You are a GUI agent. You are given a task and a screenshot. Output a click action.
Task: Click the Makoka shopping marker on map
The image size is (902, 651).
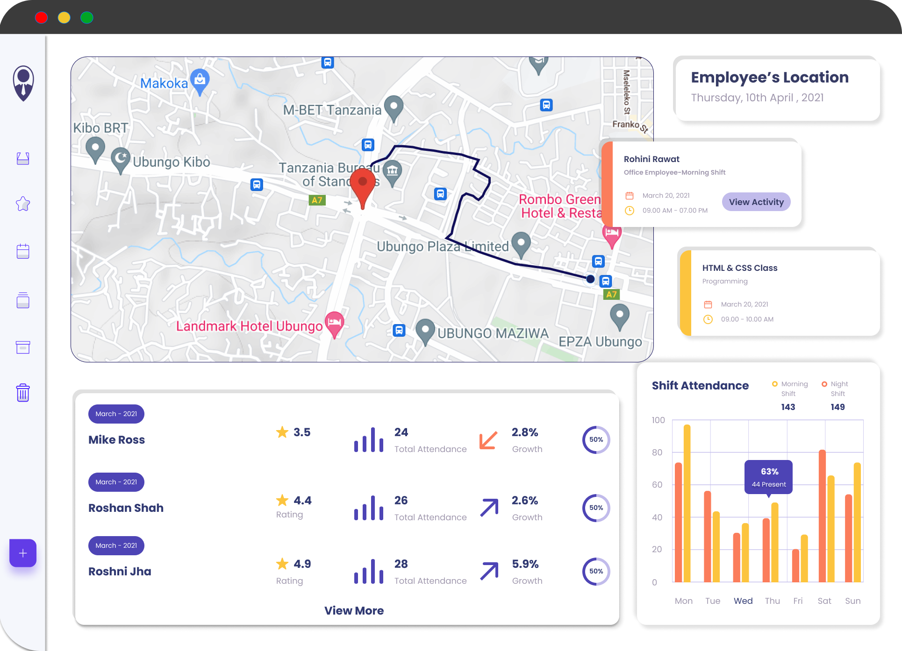[x=200, y=82]
